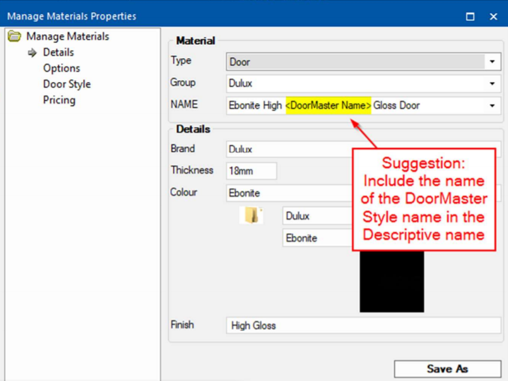Image resolution: width=508 pixels, height=381 pixels.
Task: Expand the Group dropdown arrow
Action: pyautogui.click(x=492, y=83)
